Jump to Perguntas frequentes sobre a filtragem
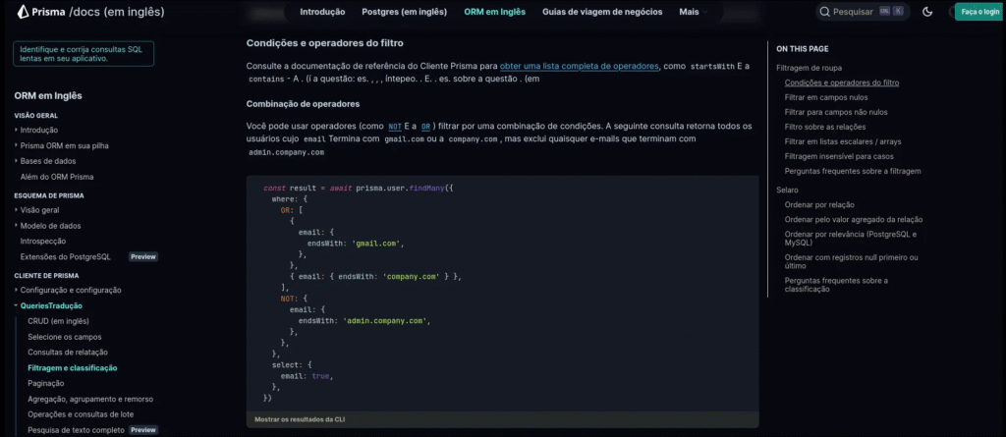 pyautogui.click(x=853, y=171)
